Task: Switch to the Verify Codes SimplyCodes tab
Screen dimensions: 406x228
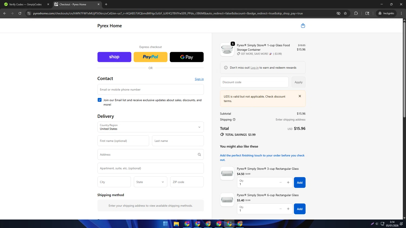Action: pos(25,4)
